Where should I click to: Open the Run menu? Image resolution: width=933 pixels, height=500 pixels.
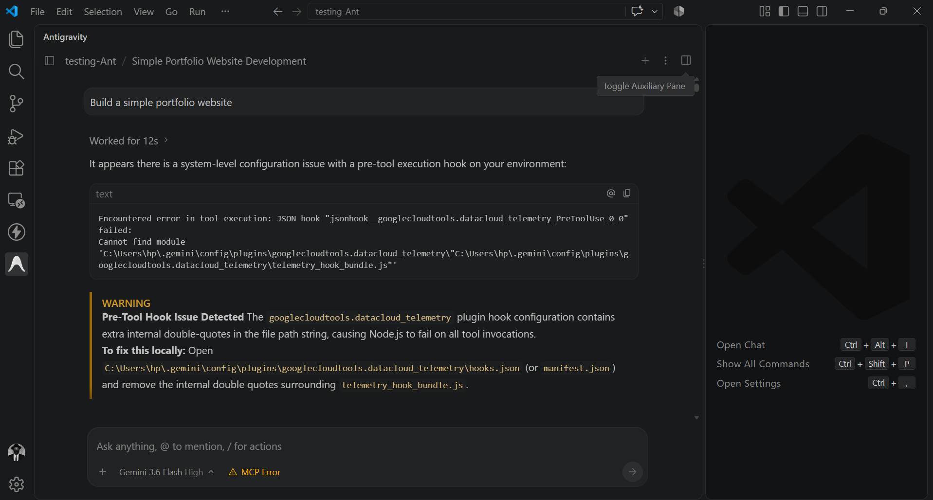(197, 12)
